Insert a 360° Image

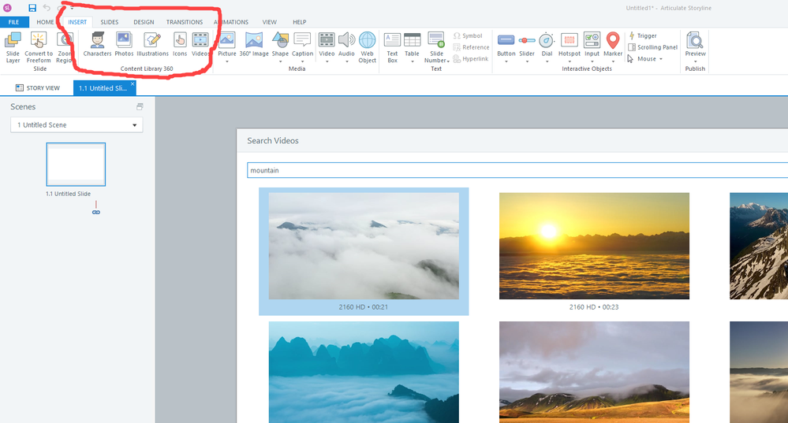pyautogui.click(x=253, y=44)
